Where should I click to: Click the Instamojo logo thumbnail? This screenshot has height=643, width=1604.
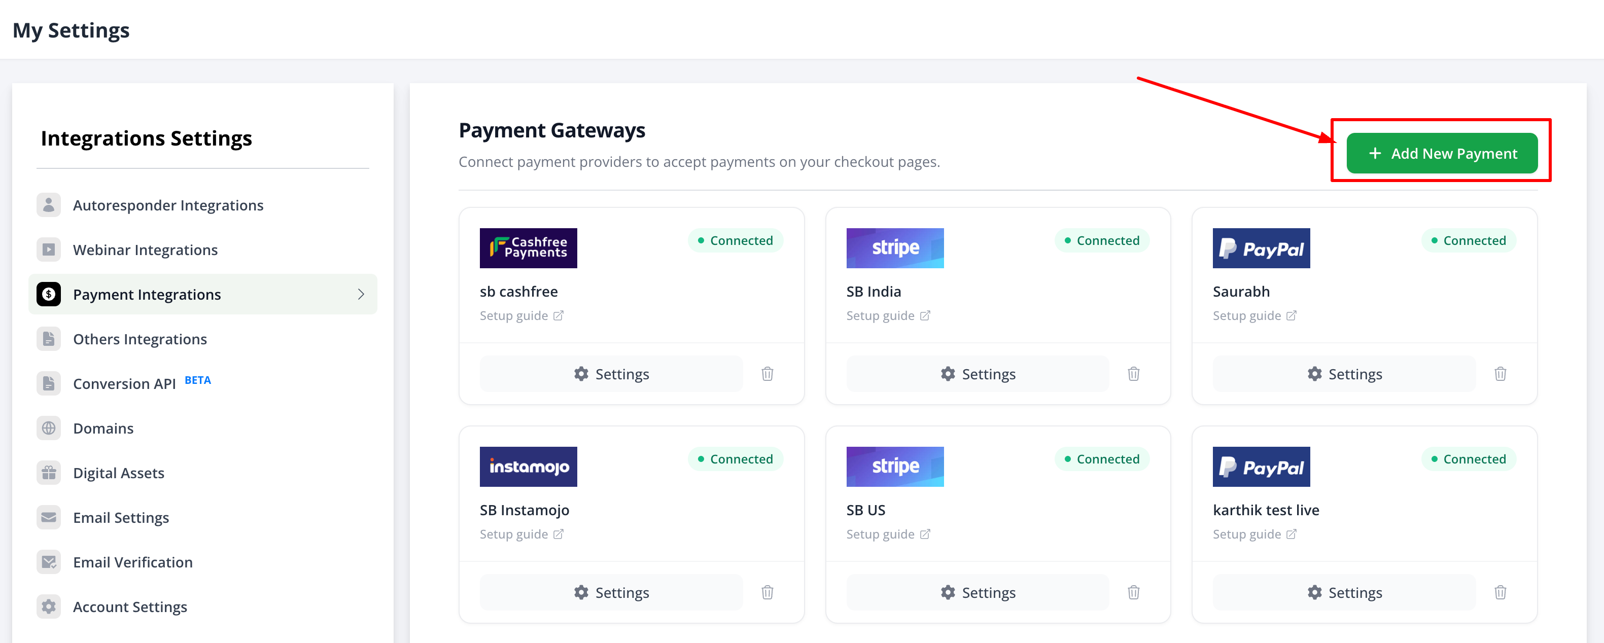[x=528, y=466]
